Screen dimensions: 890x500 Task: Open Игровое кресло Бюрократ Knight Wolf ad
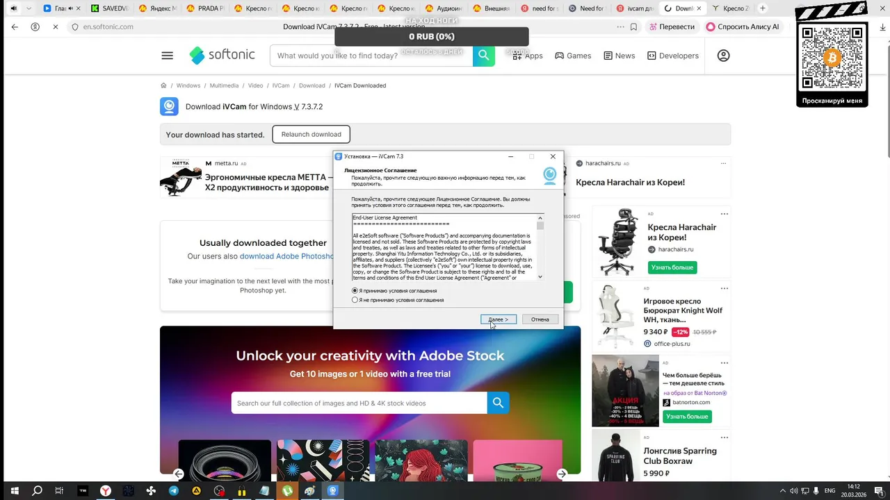(x=683, y=310)
